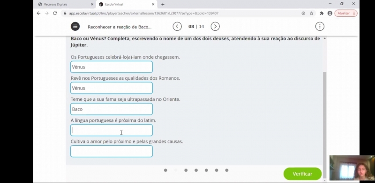Click the slide counter 08 | 14
The width and height of the screenshot is (375, 183).
pos(196,27)
